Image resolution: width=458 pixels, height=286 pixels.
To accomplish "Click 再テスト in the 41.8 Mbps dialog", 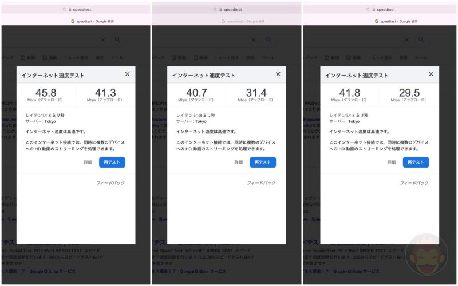I will pyautogui.click(x=416, y=162).
